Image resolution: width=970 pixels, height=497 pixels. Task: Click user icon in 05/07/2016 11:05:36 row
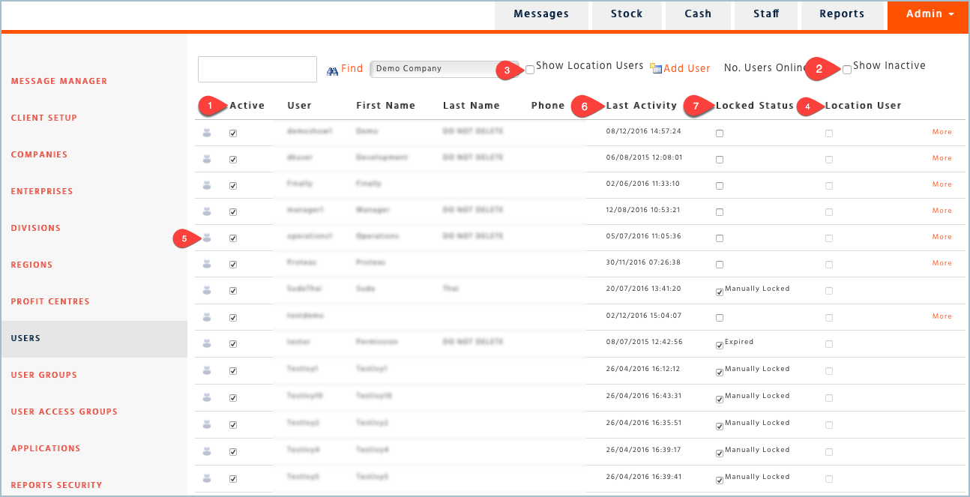tap(207, 238)
